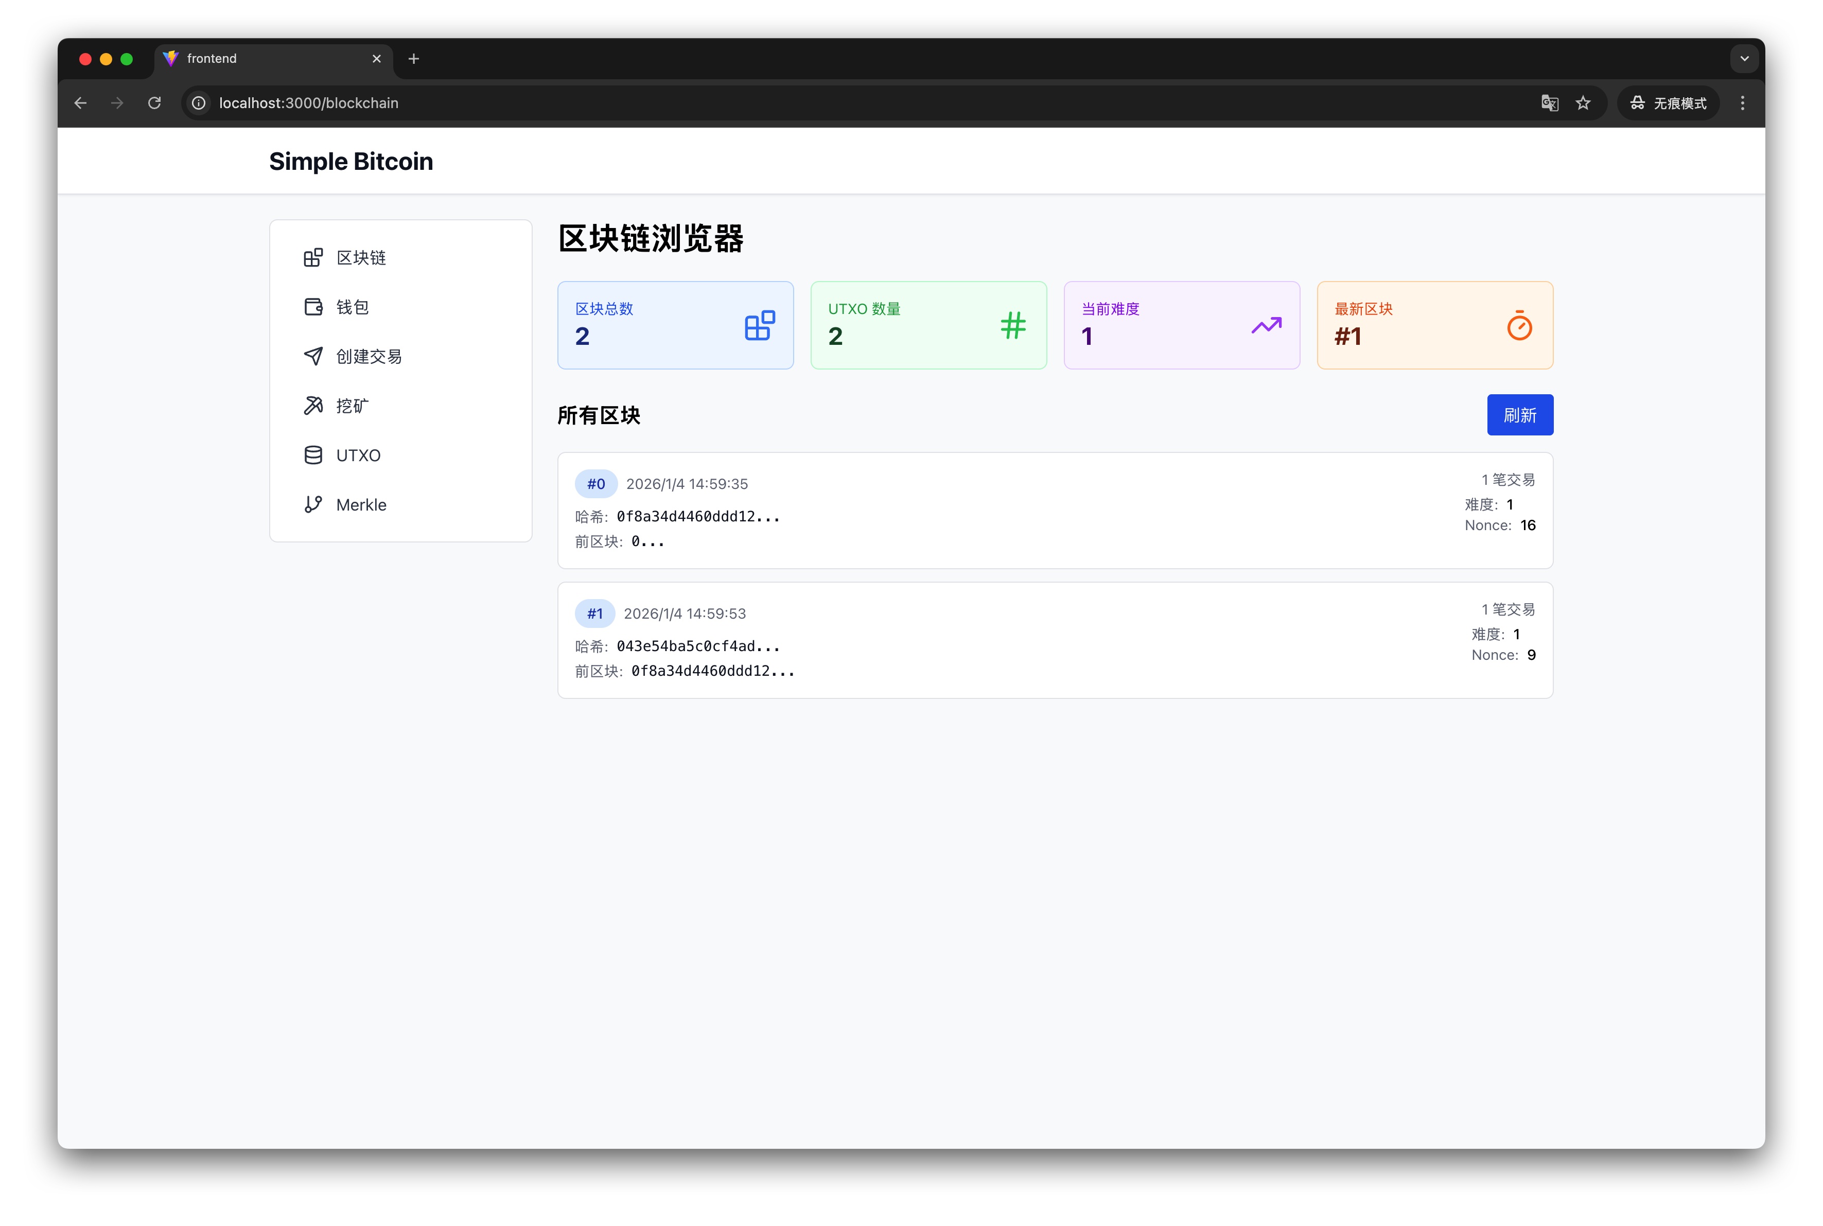Screen dimensions: 1823x1226
Task: Bookmark this page with the star icon
Action: [1583, 103]
